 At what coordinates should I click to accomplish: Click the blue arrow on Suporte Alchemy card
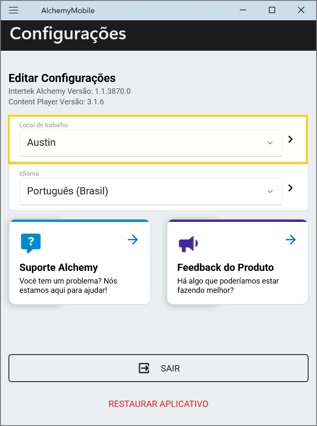133,240
